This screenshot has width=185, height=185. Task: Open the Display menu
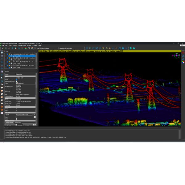(x=15, y=46)
